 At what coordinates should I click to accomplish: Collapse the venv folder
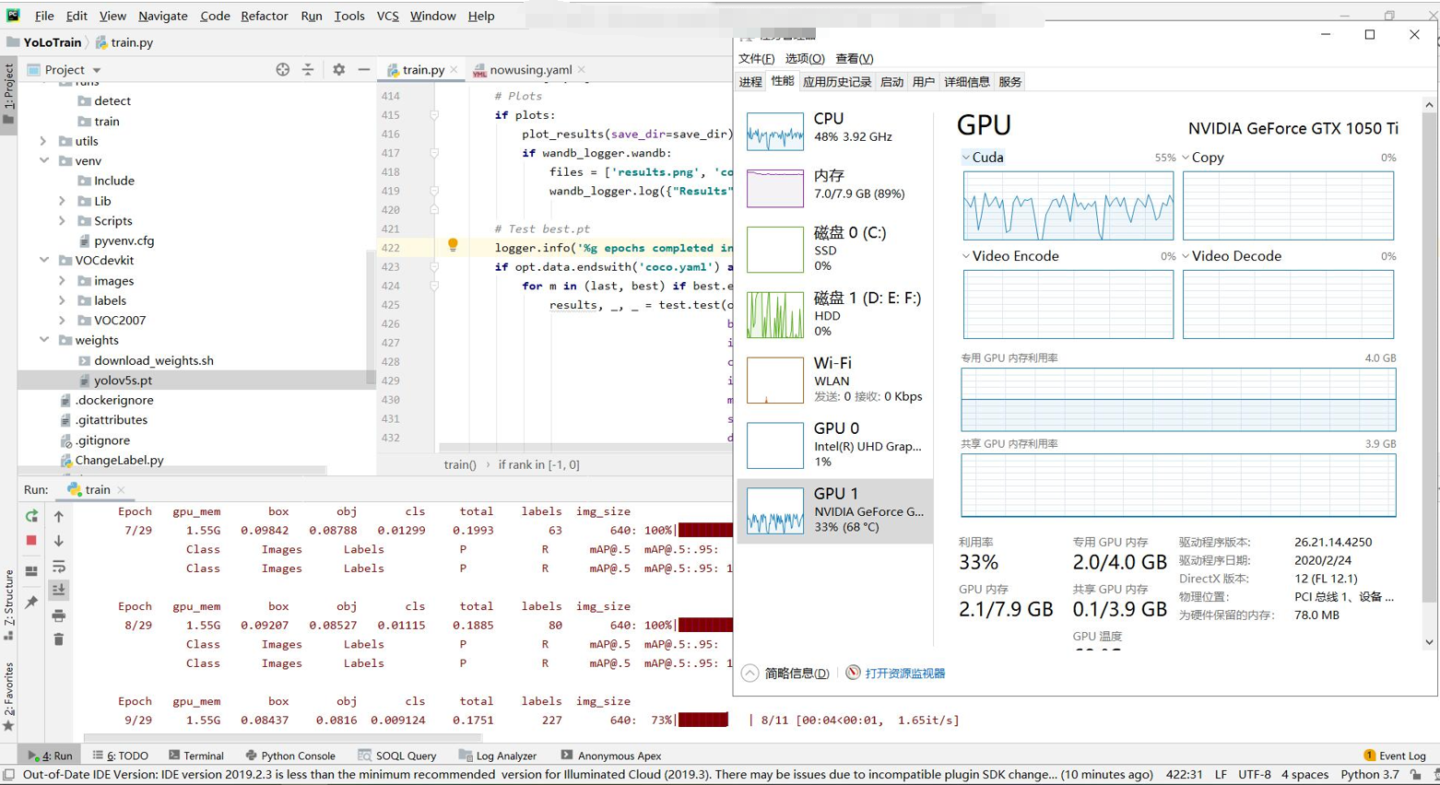[x=43, y=160]
